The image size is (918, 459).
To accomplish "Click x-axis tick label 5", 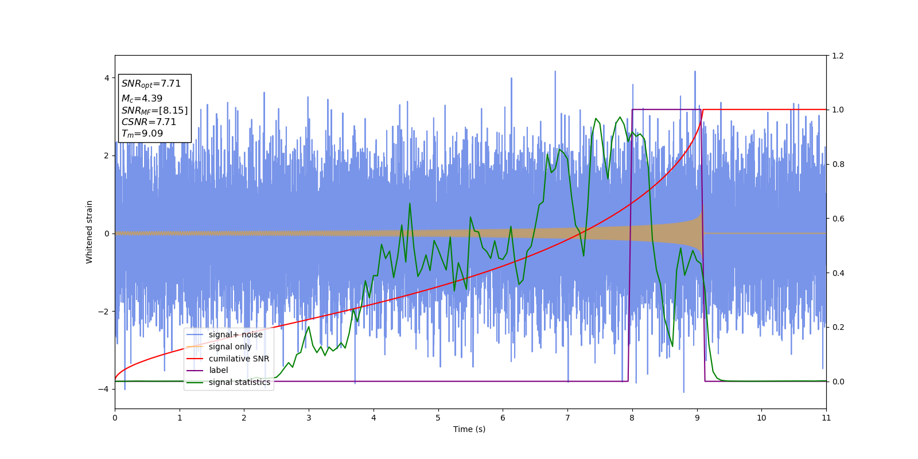I will [438, 418].
